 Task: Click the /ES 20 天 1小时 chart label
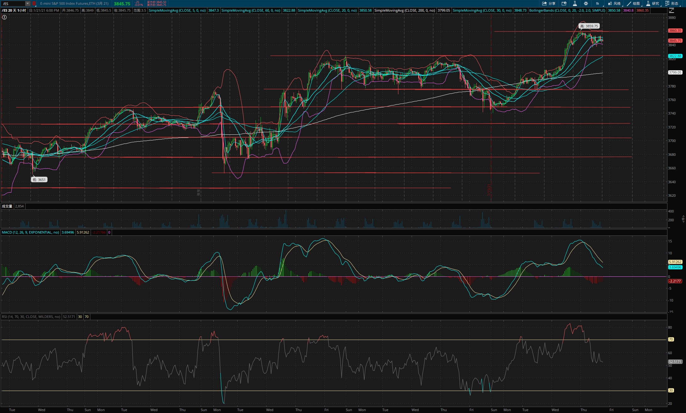tap(14, 10)
